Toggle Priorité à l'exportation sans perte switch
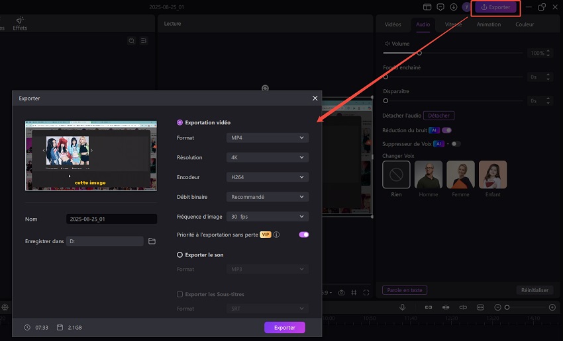Screen dimensions: 563x341 [x=304, y=235]
